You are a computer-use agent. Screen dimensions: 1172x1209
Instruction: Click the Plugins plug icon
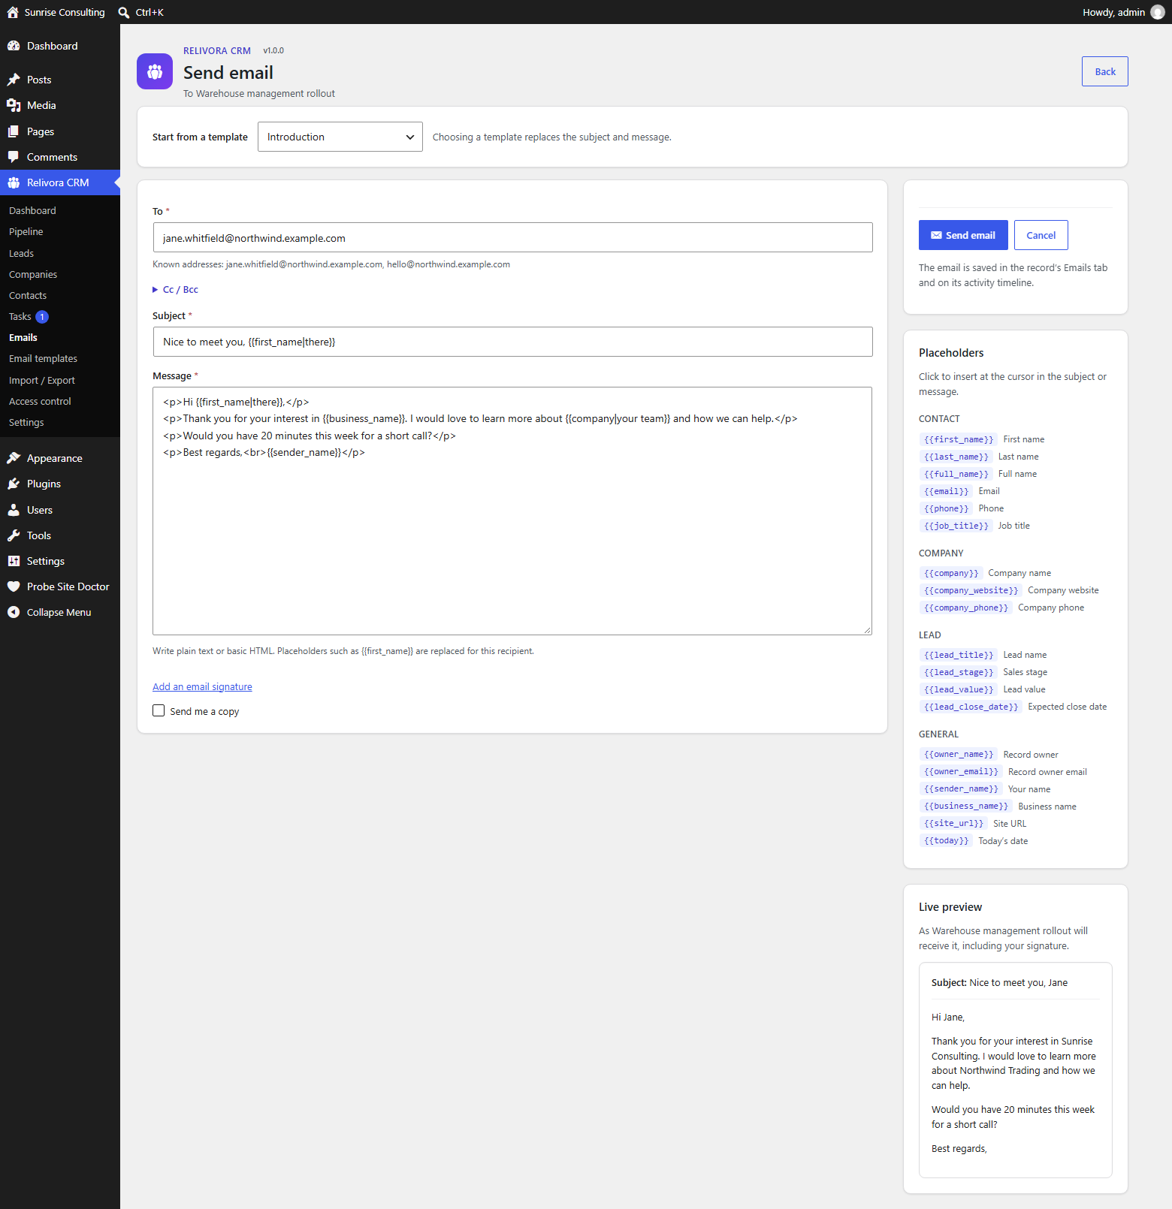(14, 484)
